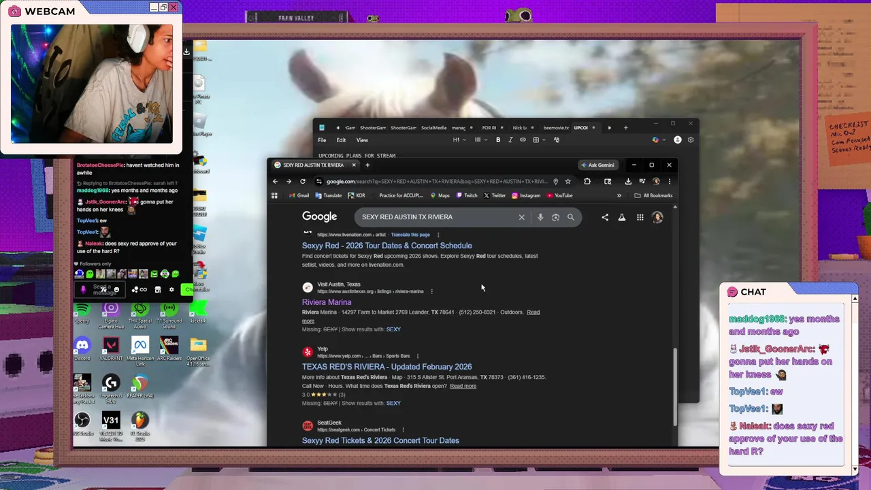Screen dimensions: 871x490
Task: Open All Bookmarks folder
Action: pyautogui.click(x=653, y=195)
